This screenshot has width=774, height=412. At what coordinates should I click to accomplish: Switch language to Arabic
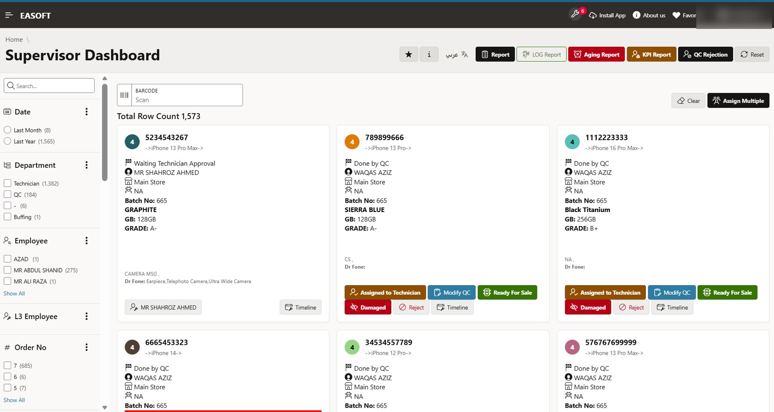457,54
